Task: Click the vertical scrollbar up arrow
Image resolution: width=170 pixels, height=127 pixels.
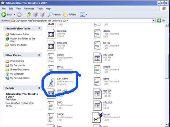Action: pos(167,25)
